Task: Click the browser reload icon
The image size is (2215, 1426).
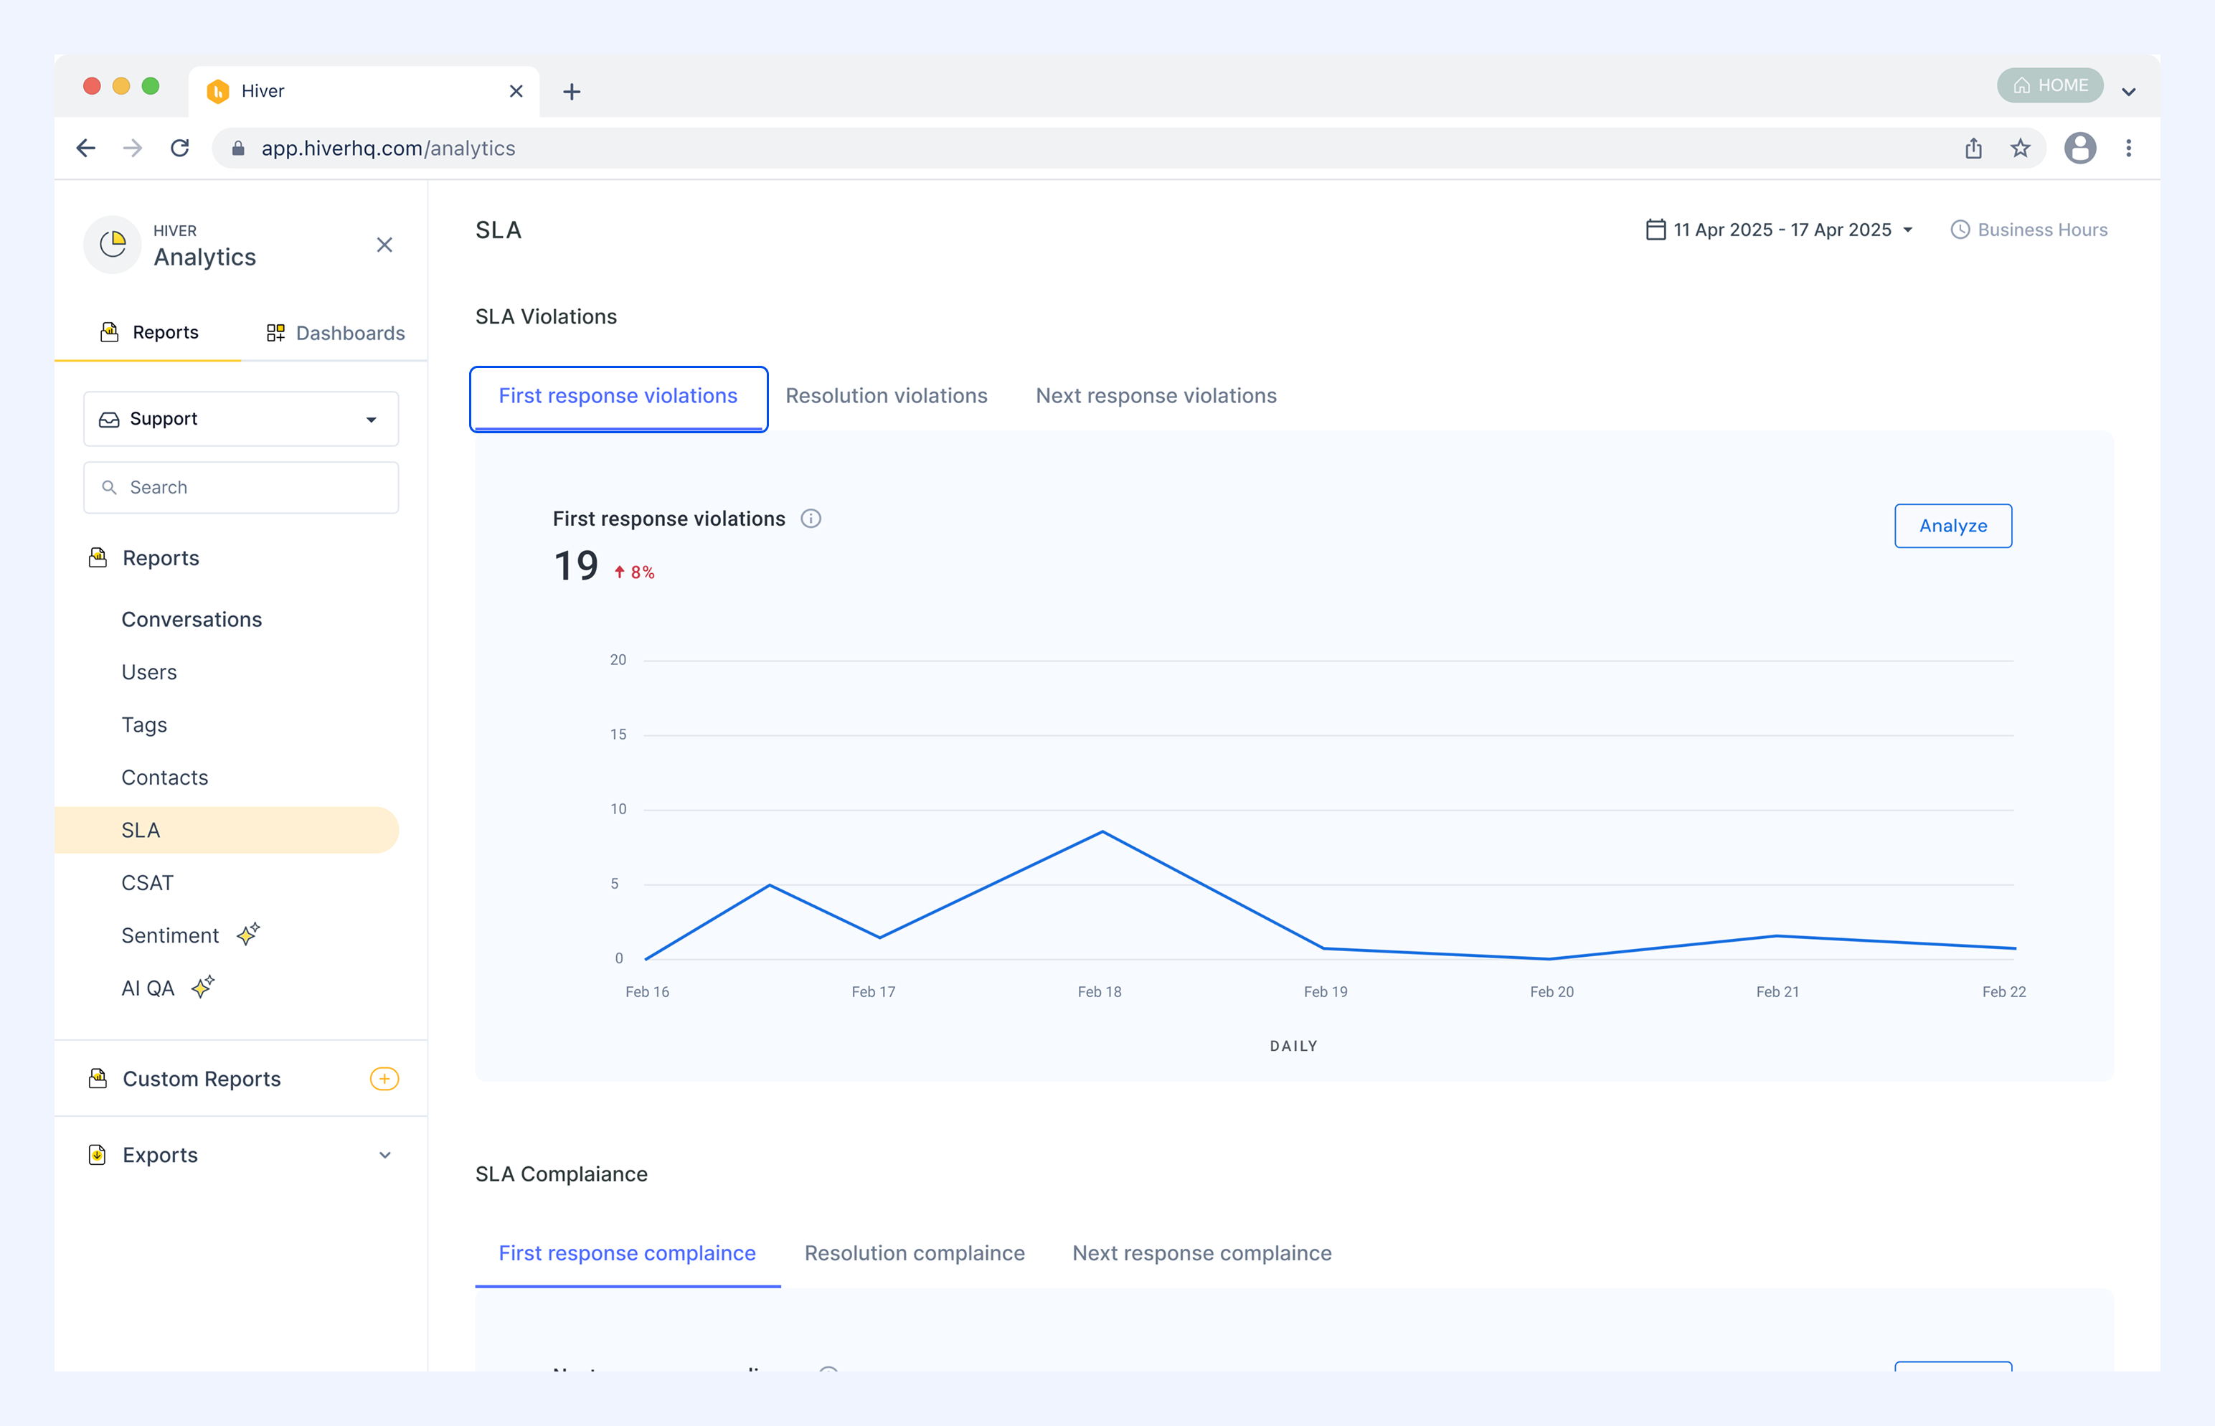Action: point(179,148)
